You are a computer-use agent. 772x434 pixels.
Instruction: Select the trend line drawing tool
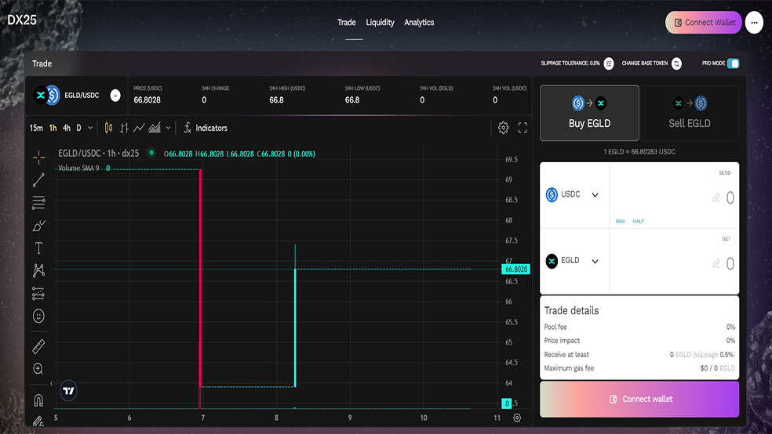39,180
